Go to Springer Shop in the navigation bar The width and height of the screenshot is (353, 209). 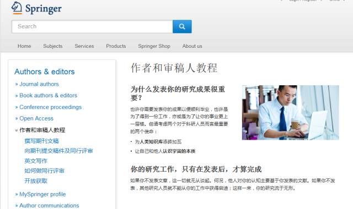154,46
